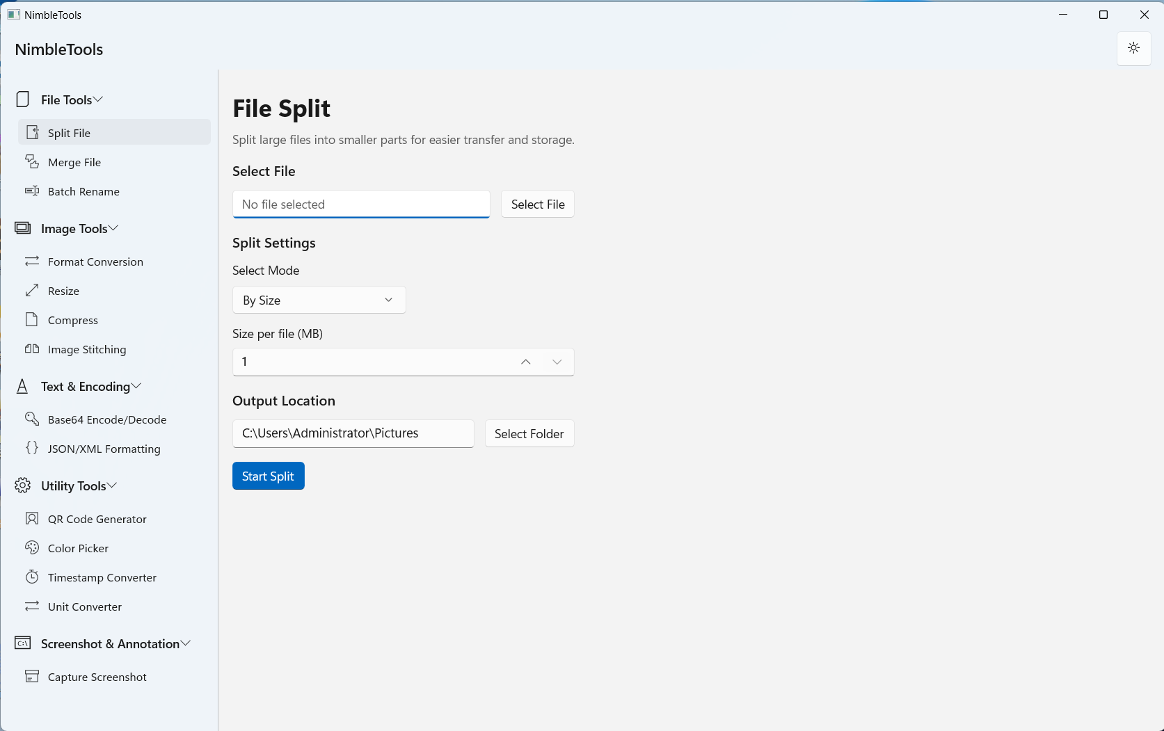Click the Start Split button

click(x=268, y=476)
